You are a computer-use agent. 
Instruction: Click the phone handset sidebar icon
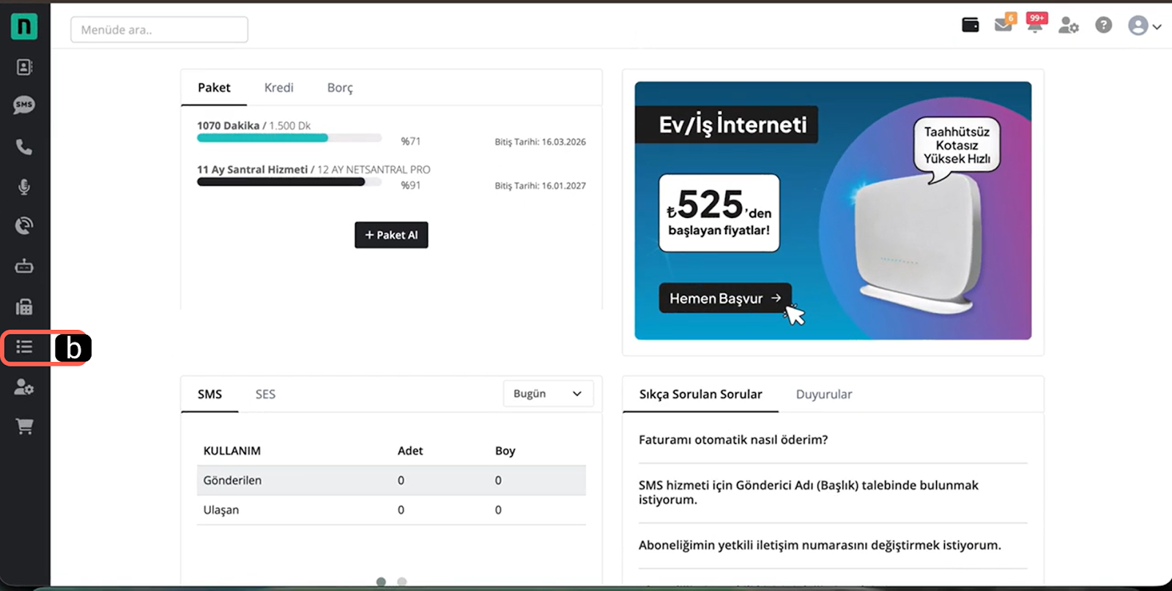24,147
